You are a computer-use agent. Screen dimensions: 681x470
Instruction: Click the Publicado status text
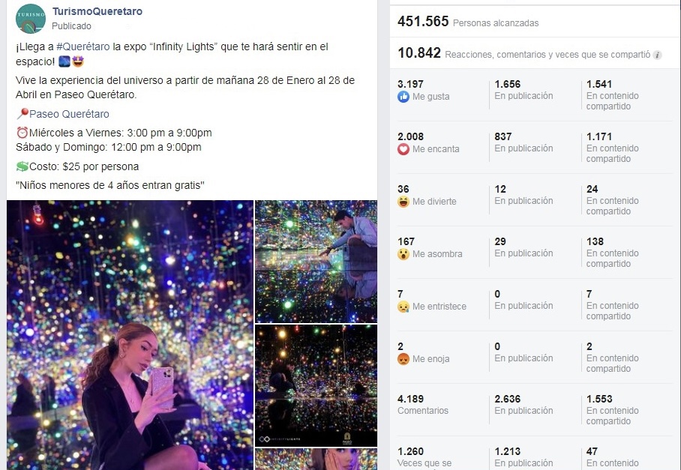[x=72, y=26]
